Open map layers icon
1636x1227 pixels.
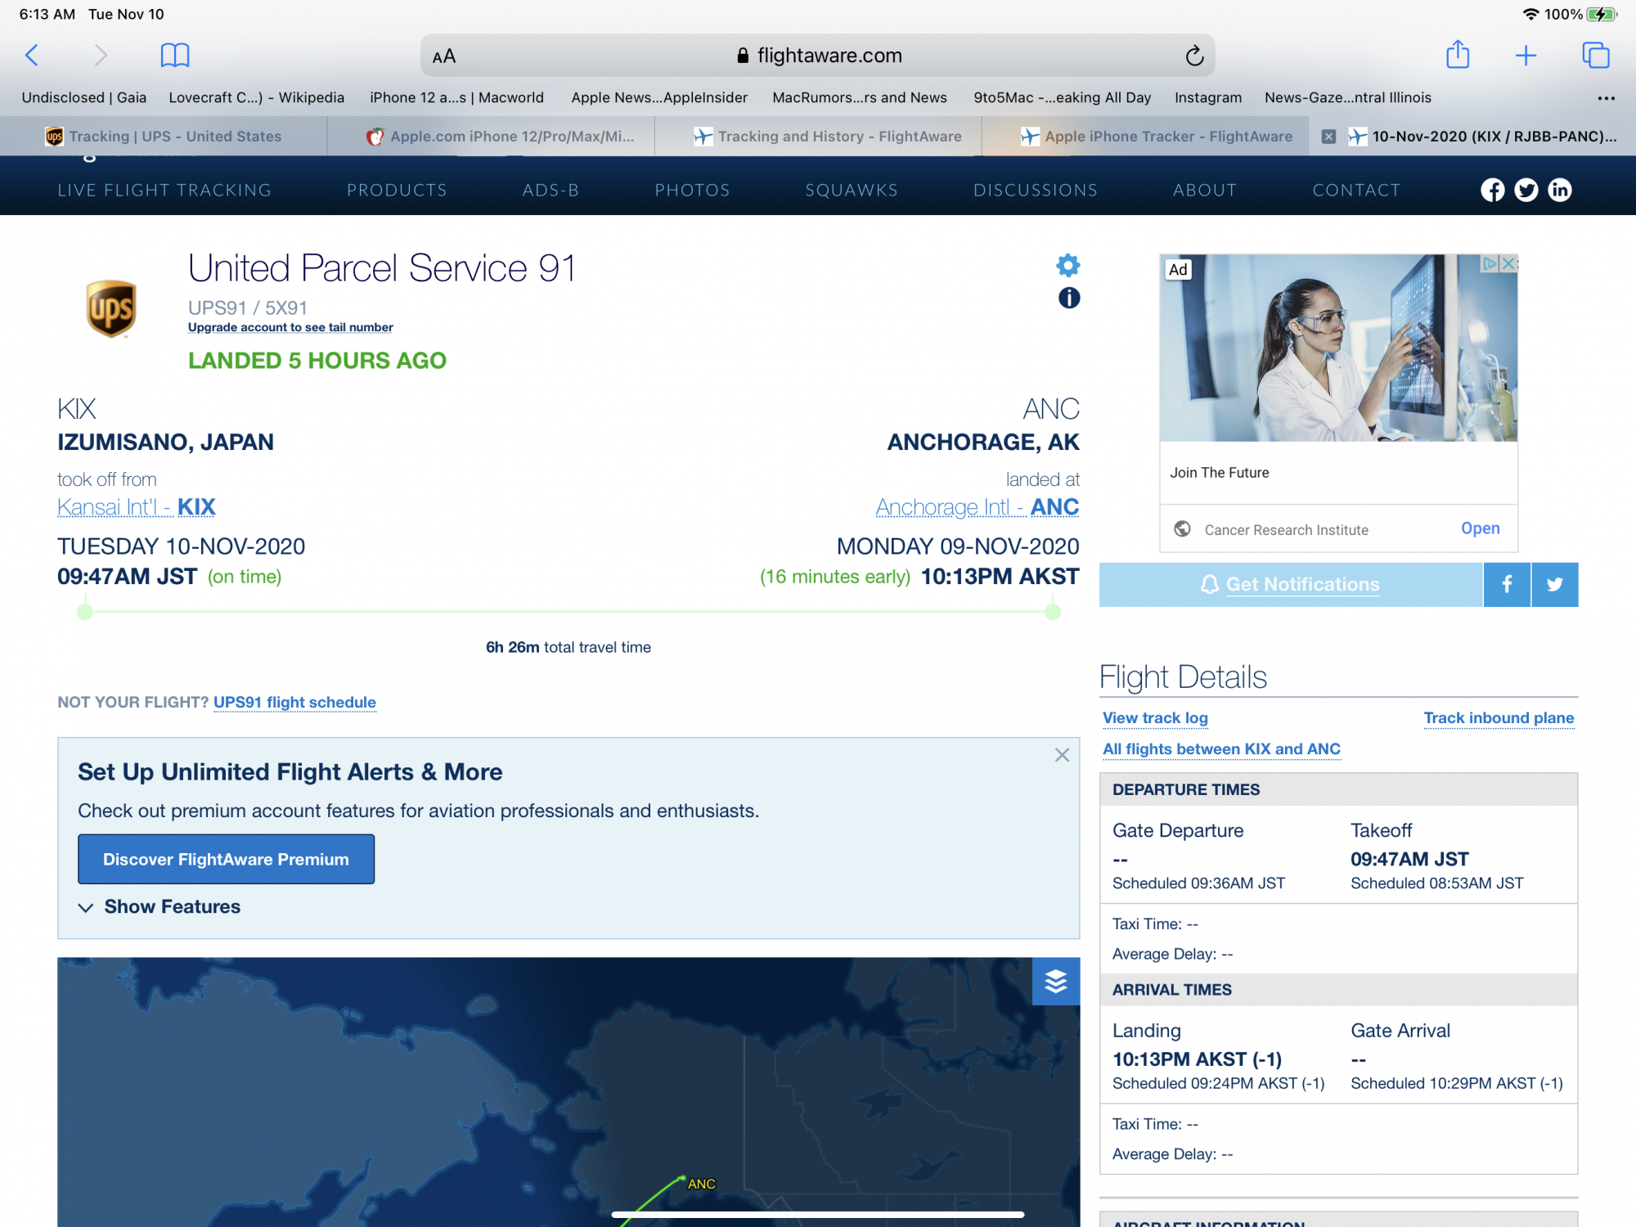tap(1056, 981)
